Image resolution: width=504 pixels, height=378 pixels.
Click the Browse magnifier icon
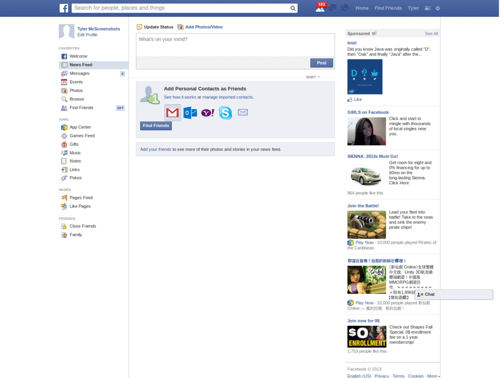(64, 99)
